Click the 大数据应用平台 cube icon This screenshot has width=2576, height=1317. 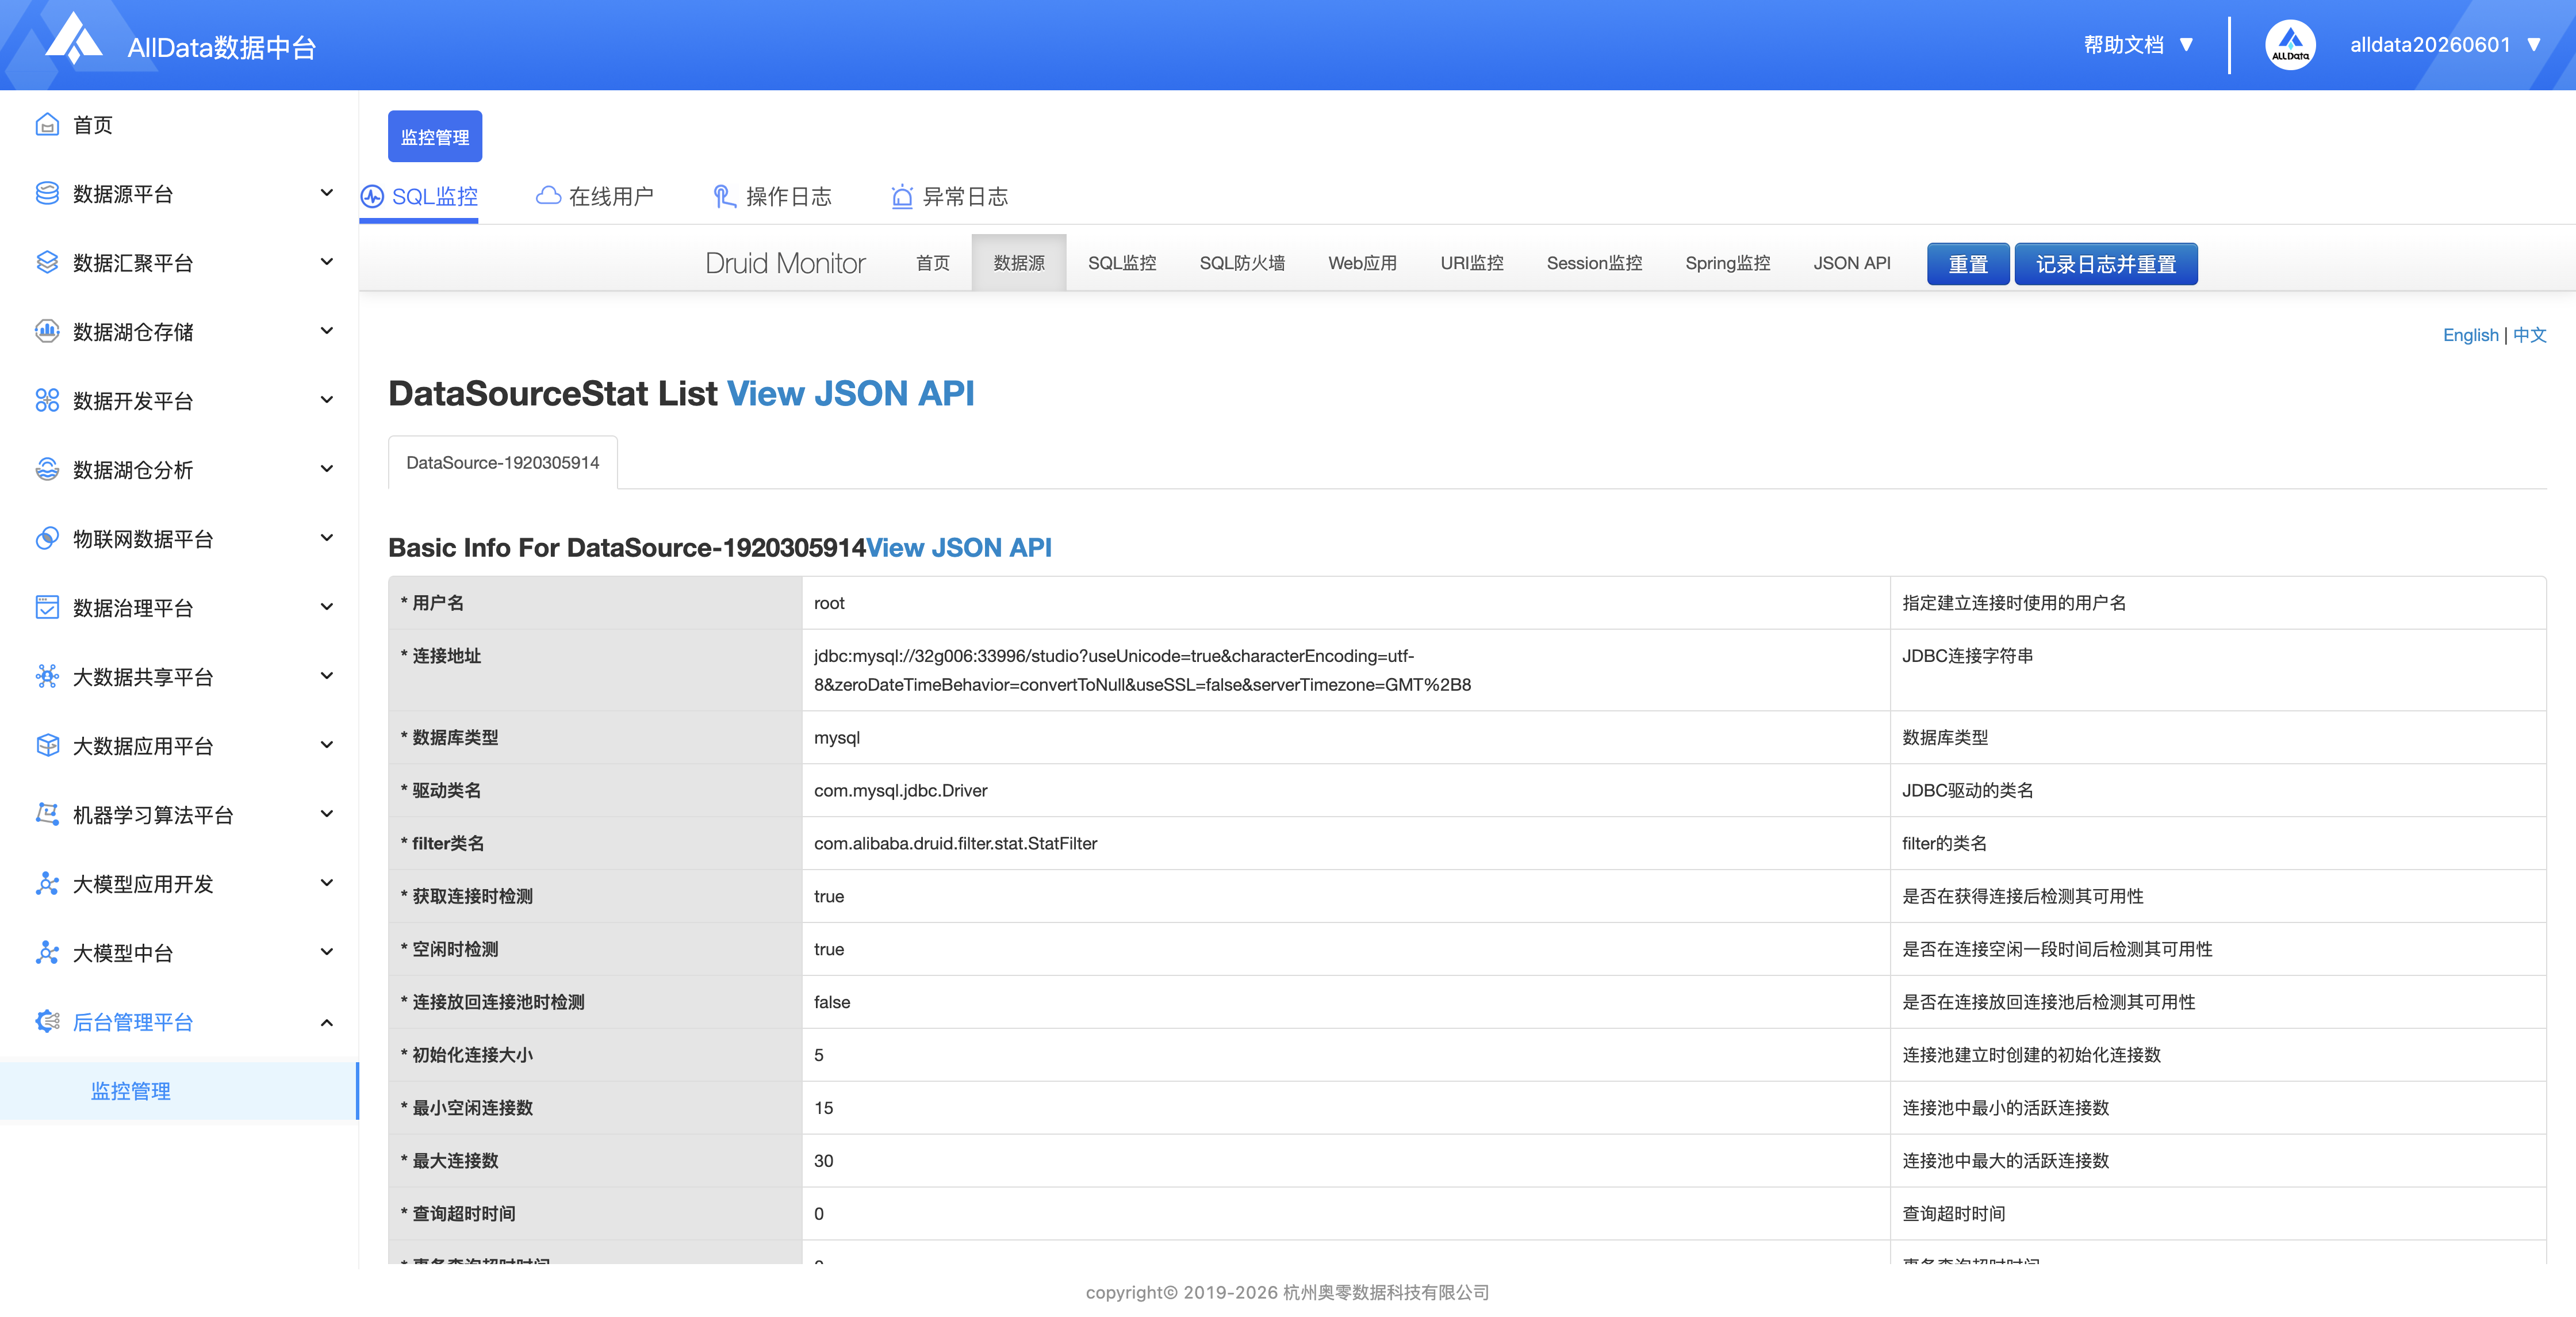(x=47, y=746)
